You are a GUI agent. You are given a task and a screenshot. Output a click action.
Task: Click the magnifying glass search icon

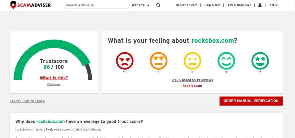pyautogui.click(x=158, y=5)
